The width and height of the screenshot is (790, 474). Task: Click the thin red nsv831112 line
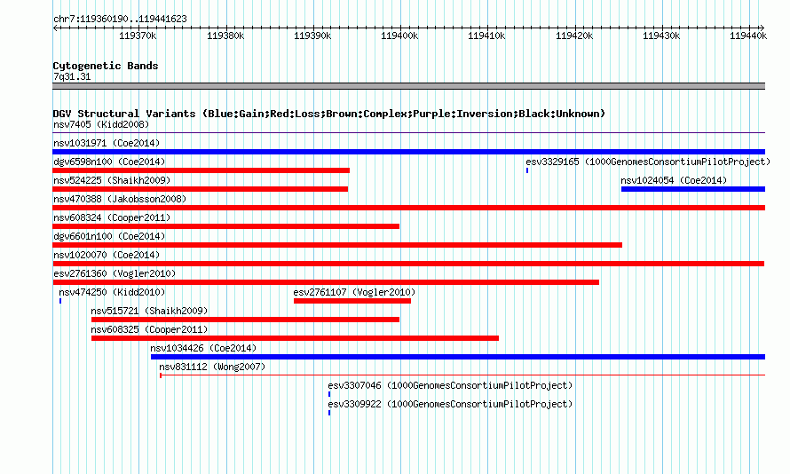[x=462, y=375]
